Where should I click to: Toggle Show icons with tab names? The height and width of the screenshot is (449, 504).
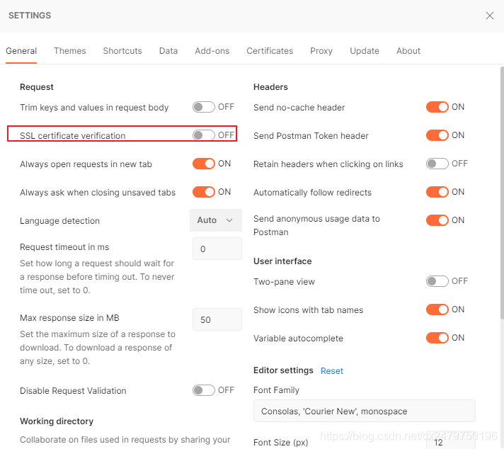pos(437,309)
